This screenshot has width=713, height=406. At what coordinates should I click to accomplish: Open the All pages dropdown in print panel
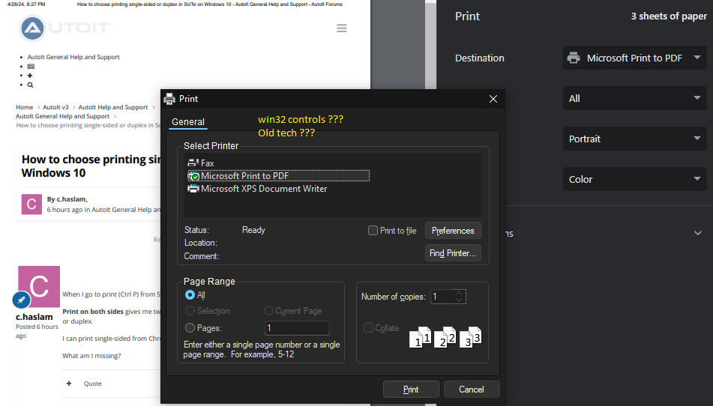[x=635, y=99]
